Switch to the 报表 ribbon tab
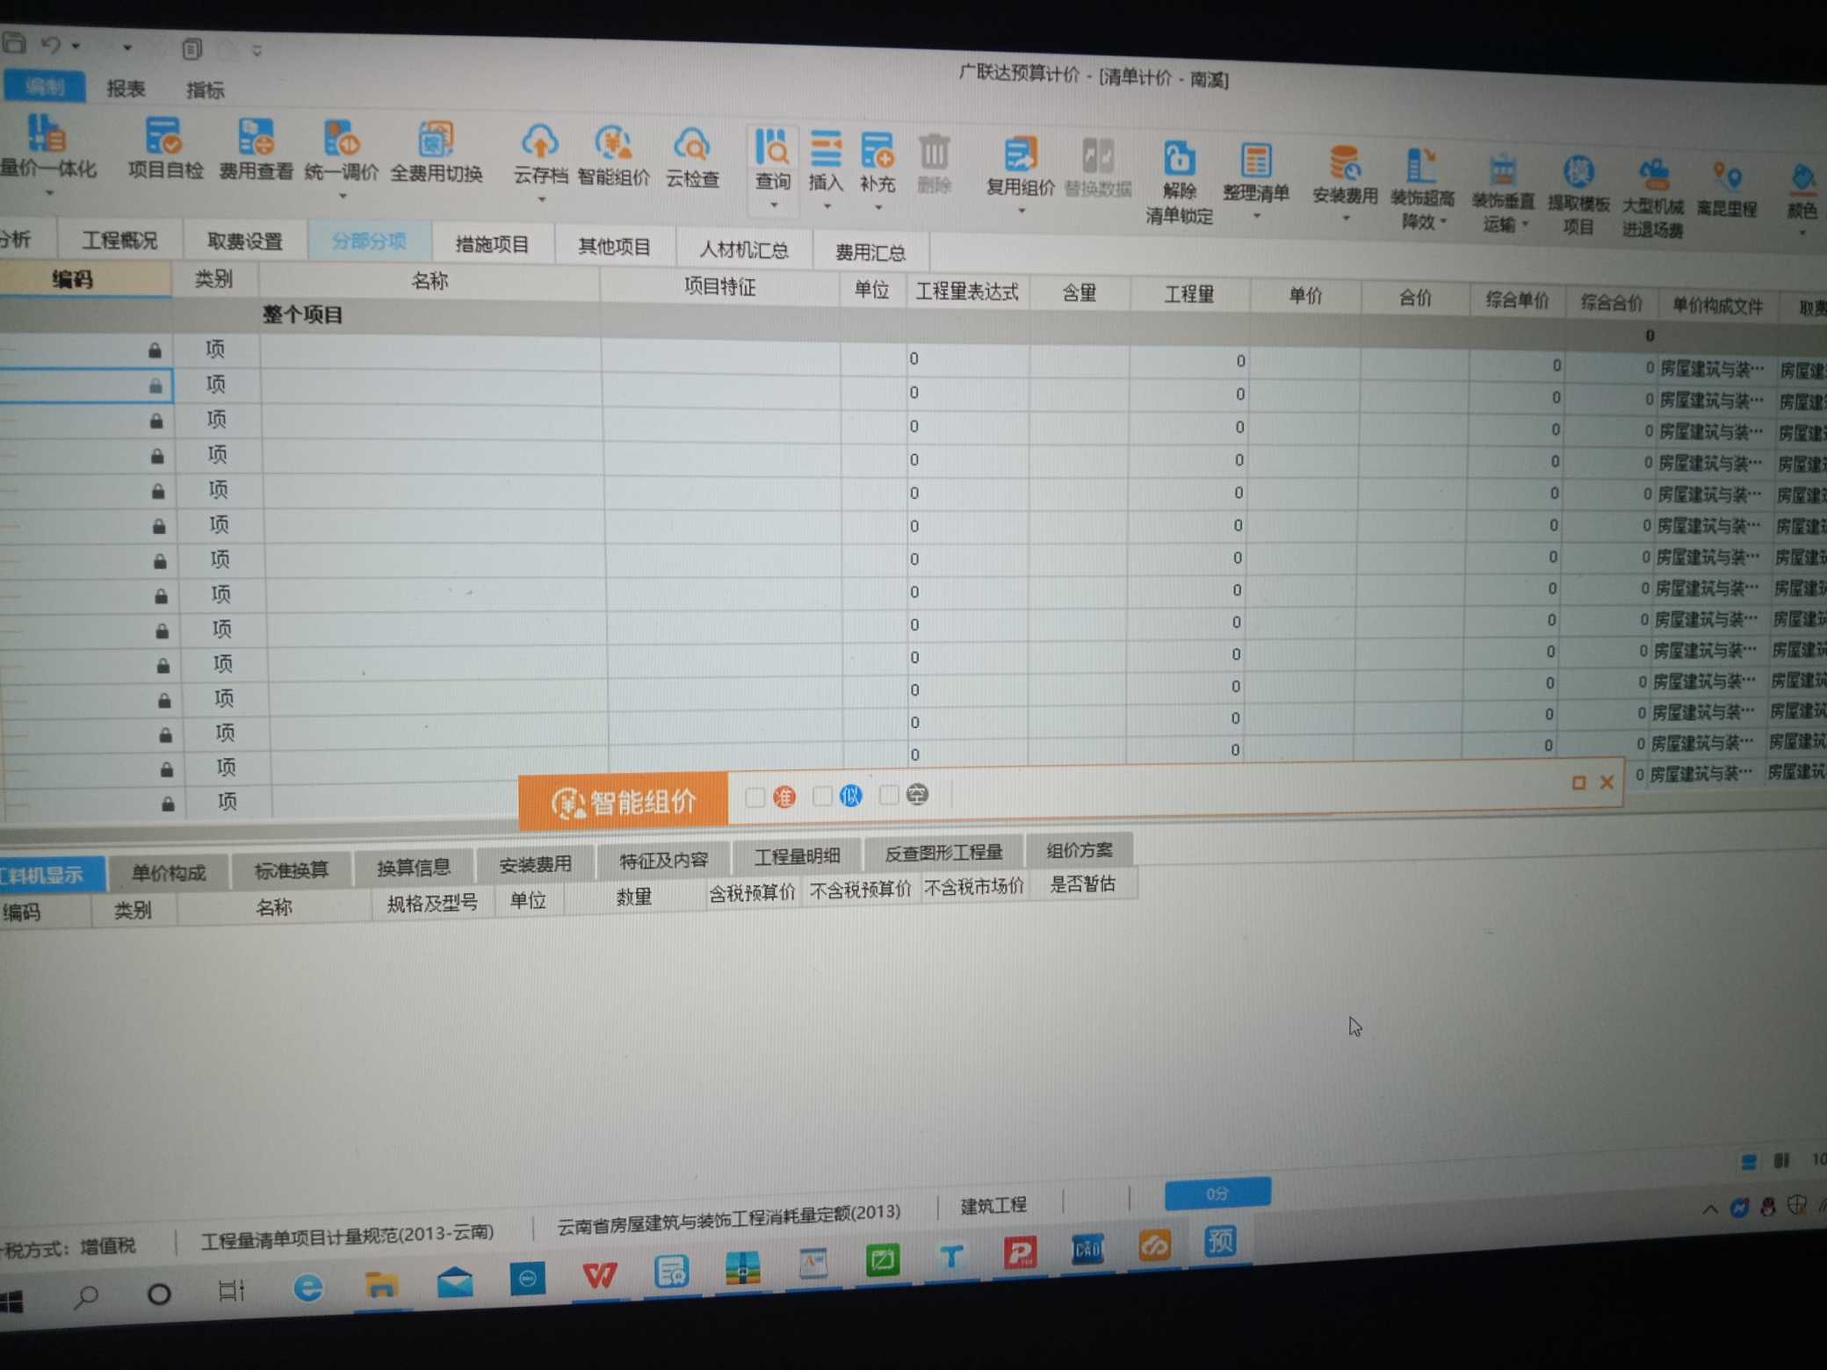Image resolution: width=1827 pixels, height=1370 pixels. coord(126,89)
